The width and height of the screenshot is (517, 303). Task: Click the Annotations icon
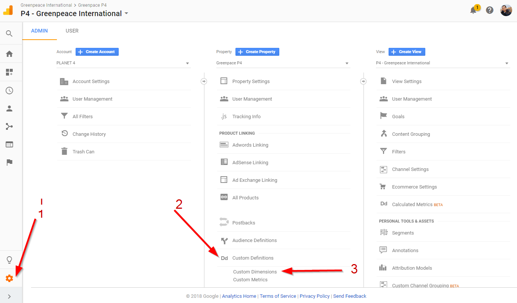383,250
